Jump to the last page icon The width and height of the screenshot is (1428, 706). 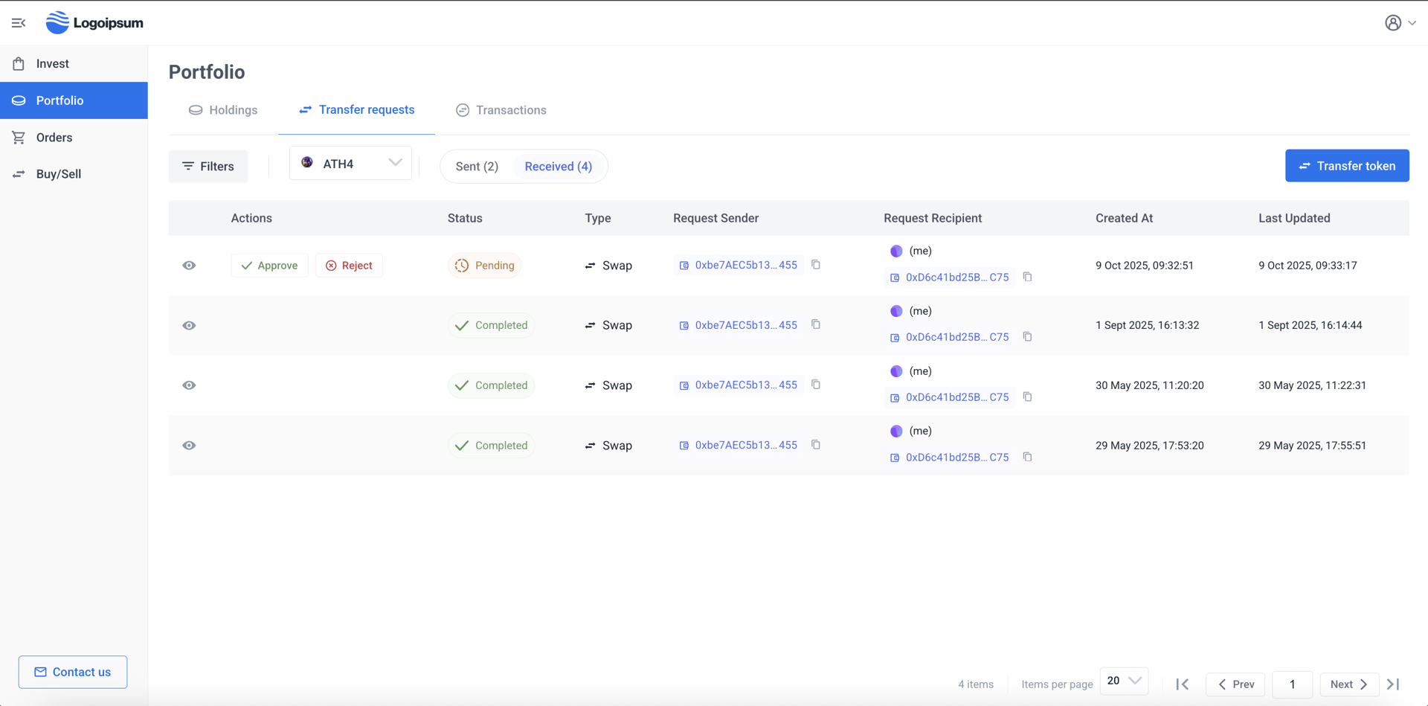(x=1393, y=684)
